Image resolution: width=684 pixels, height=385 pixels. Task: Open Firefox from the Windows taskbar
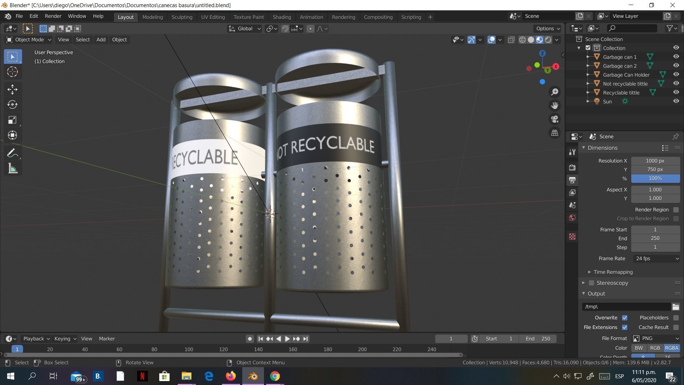point(230,376)
